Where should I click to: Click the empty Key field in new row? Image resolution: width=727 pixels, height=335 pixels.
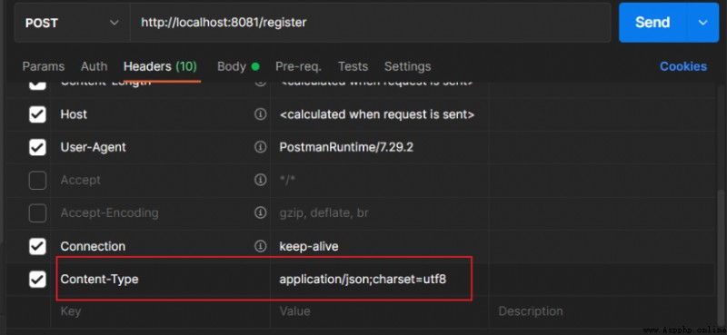click(161, 311)
